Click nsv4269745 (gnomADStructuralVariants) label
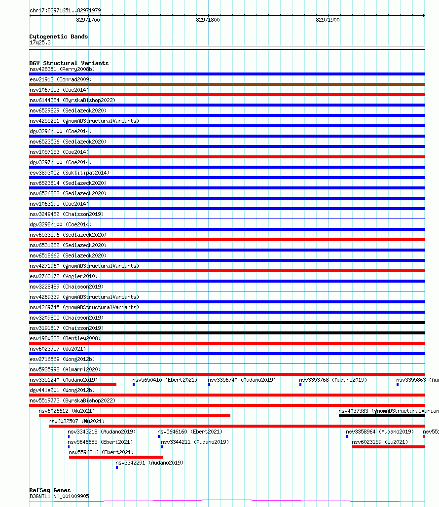 tap(84, 307)
